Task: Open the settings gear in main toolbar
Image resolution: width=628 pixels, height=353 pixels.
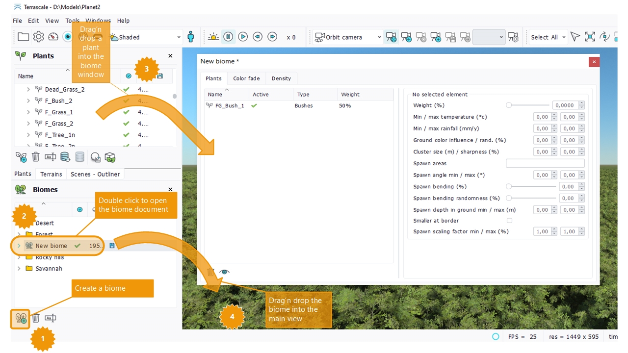Action: pyautogui.click(x=38, y=37)
